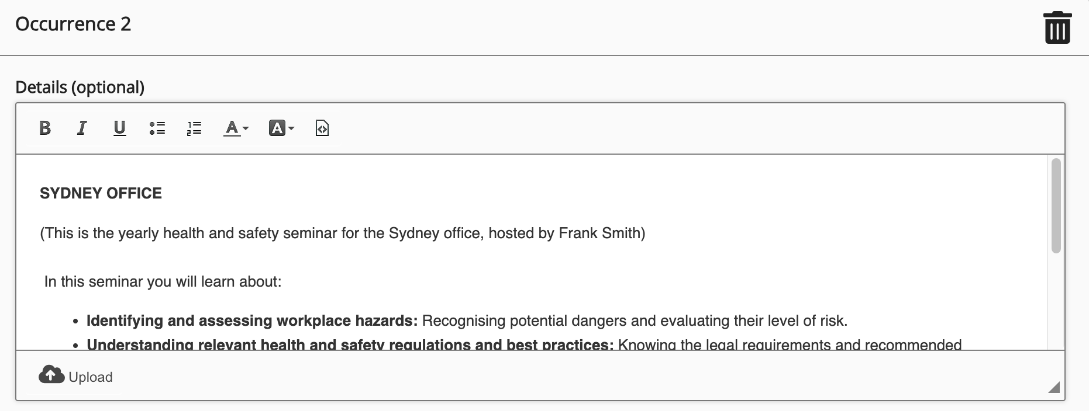The image size is (1089, 411).
Task: Place cursor in the SYDNEY OFFICE heading
Action: click(x=101, y=193)
